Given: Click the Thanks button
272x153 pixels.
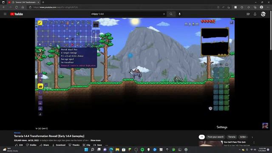Looking at the screenshot, I should click(x=74, y=145).
